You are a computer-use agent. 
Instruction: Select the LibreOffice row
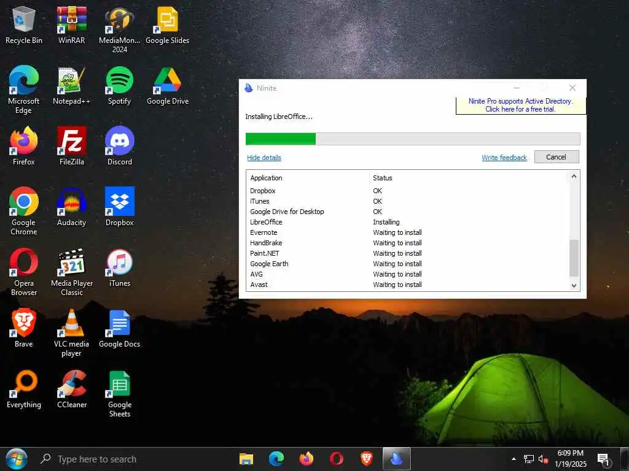408,222
